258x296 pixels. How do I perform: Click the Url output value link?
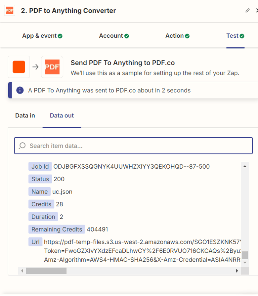point(142,242)
